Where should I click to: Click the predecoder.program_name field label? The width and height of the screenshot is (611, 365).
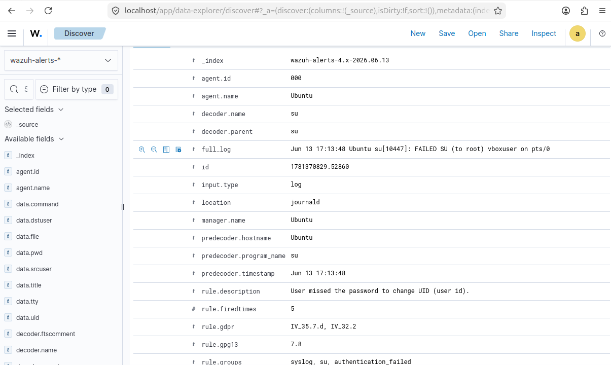[x=243, y=256]
